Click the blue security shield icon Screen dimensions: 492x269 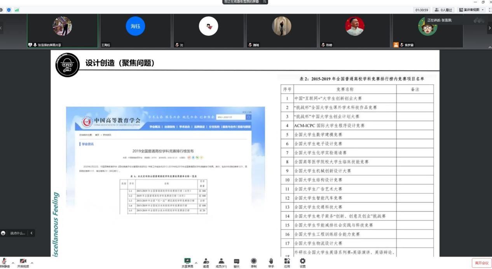pos(9,10)
